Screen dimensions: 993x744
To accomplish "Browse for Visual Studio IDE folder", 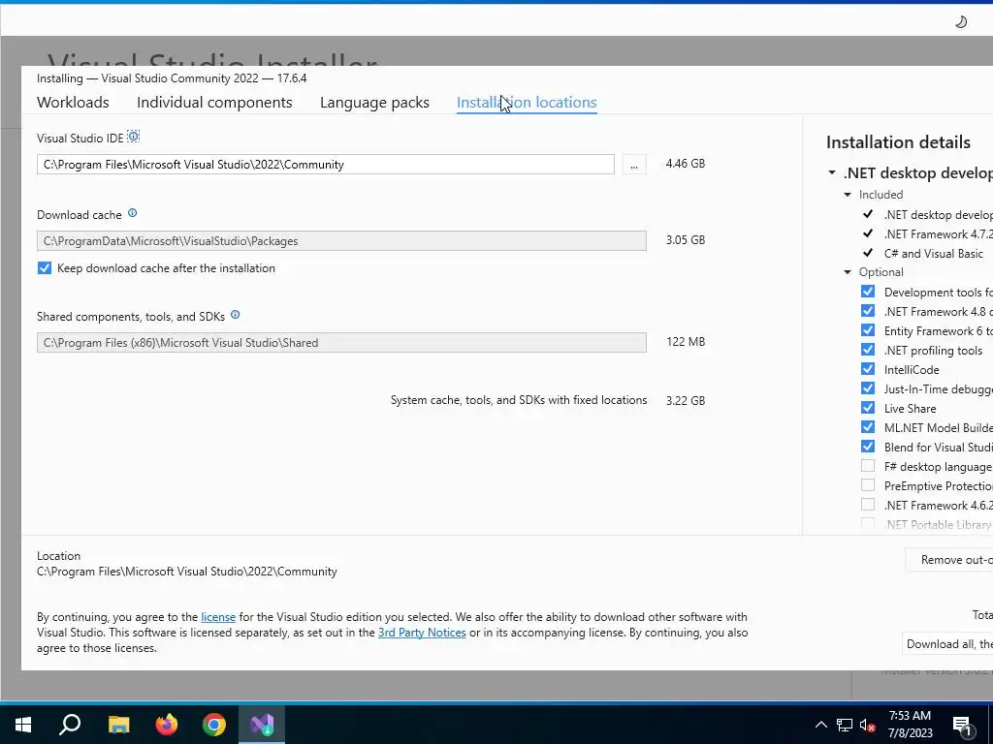I will click(x=634, y=165).
